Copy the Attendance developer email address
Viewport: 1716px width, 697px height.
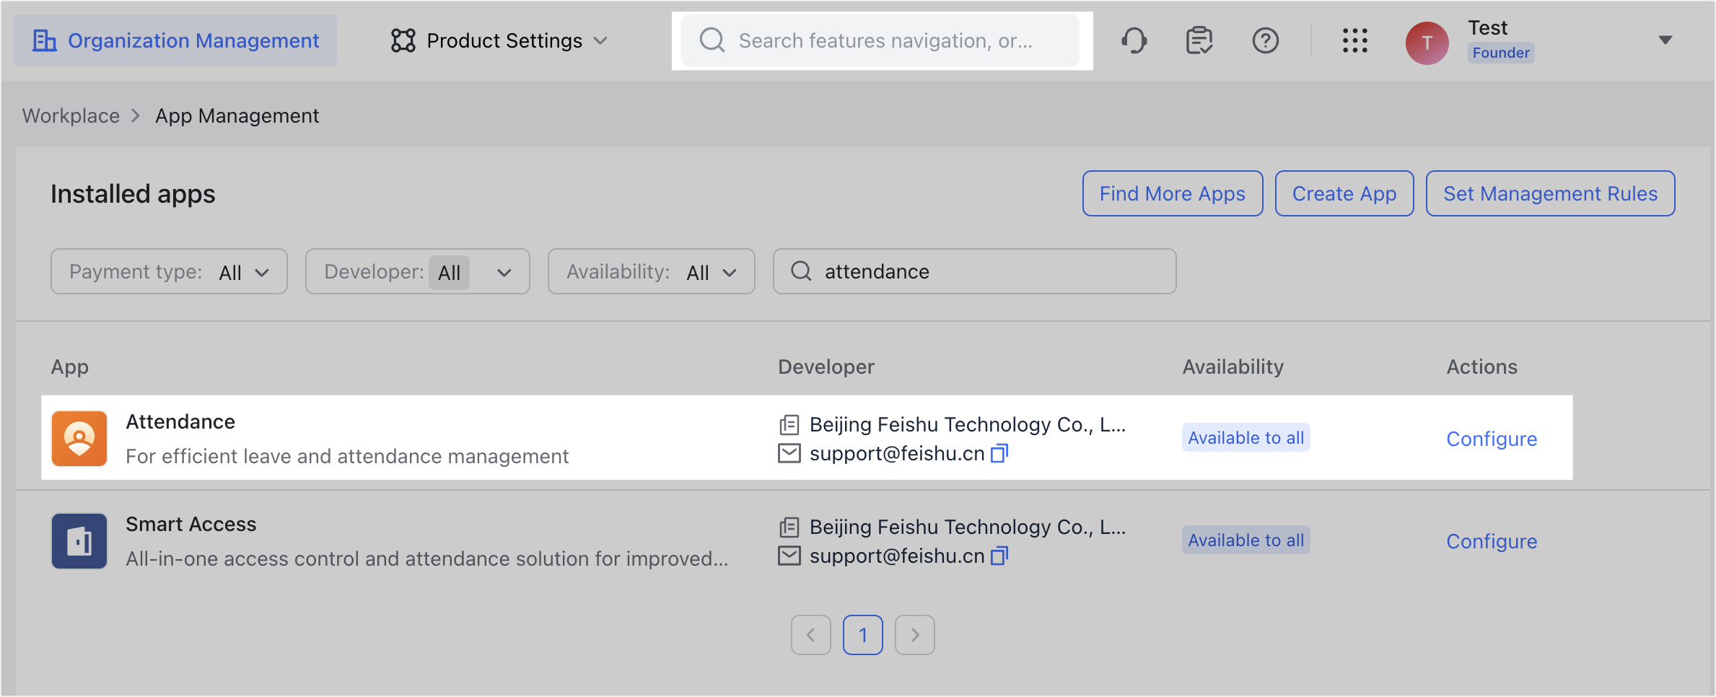pos(999,453)
